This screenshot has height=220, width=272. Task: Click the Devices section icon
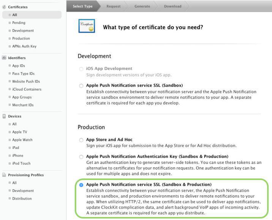pos(4,116)
